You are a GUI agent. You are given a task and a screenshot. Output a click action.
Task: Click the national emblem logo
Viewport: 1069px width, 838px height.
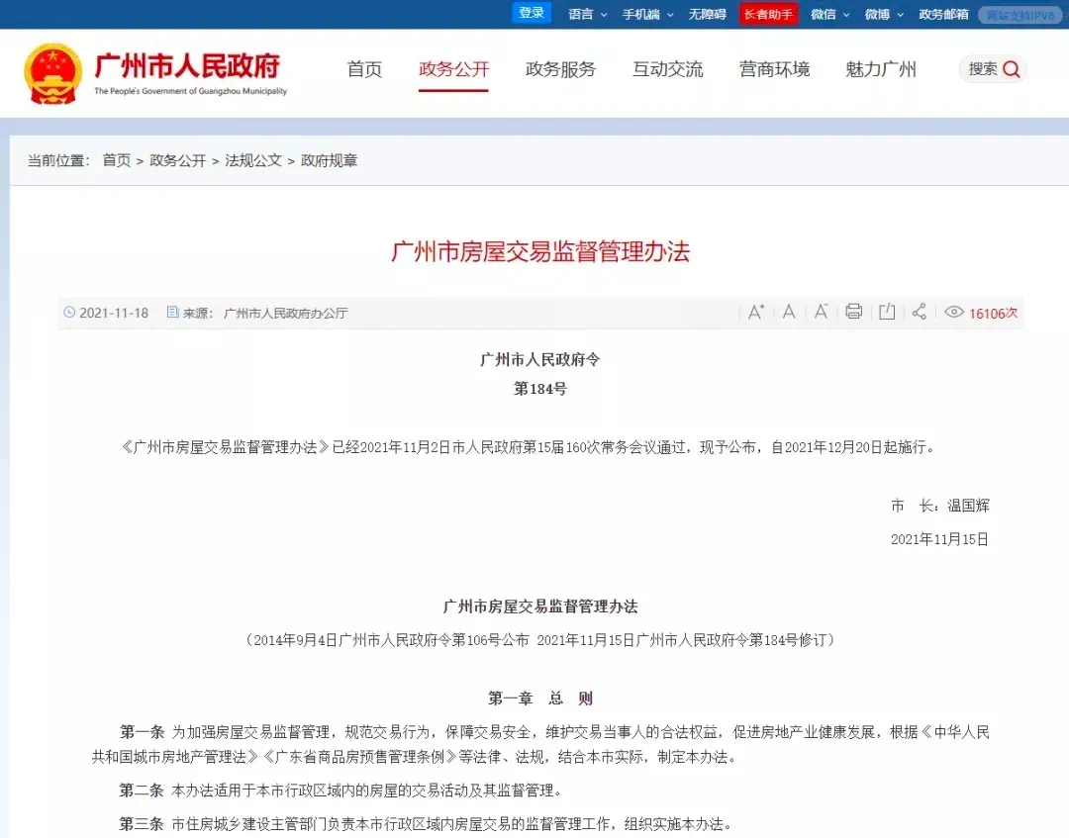point(53,73)
